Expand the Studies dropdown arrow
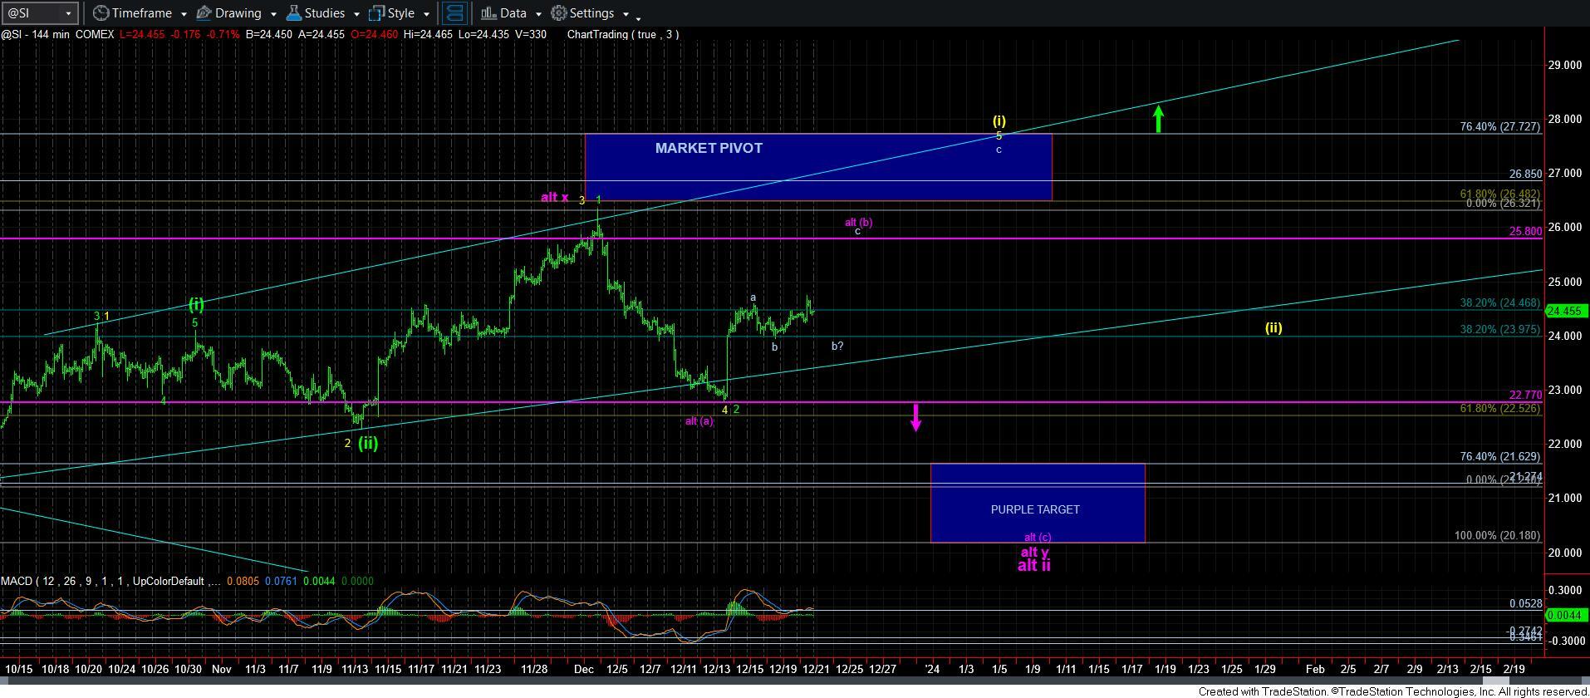This screenshot has height=698, width=1590. pyautogui.click(x=356, y=14)
